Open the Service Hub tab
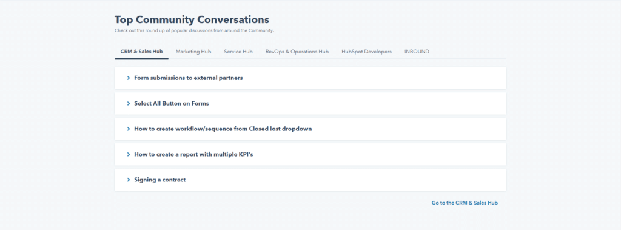The width and height of the screenshot is (621, 230). [238, 52]
